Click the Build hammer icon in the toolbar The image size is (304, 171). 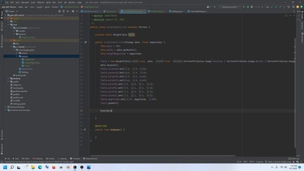pyautogui.click(x=214, y=7)
